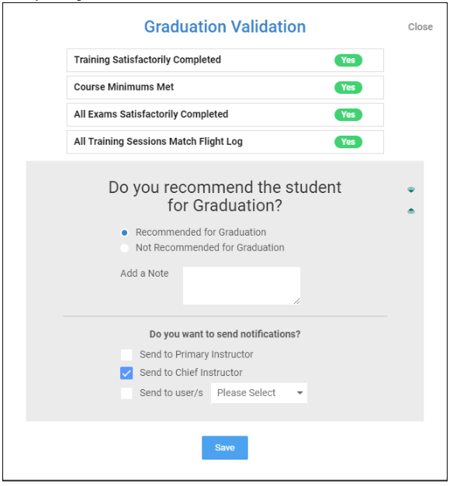Viewport: 460px width, 486px height.
Task: Click Yes badge for Course Minimums Met
Action: pyautogui.click(x=348, y=88)
